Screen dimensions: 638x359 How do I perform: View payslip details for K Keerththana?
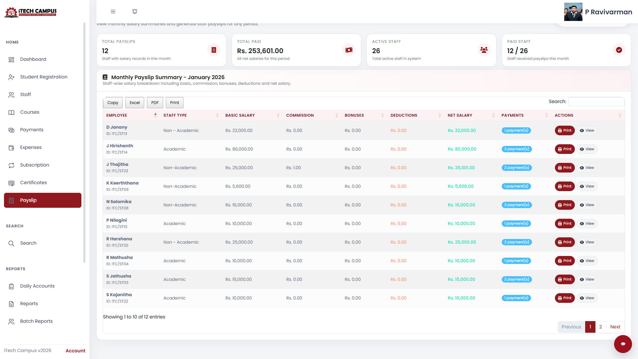click(x=587, y=186)
